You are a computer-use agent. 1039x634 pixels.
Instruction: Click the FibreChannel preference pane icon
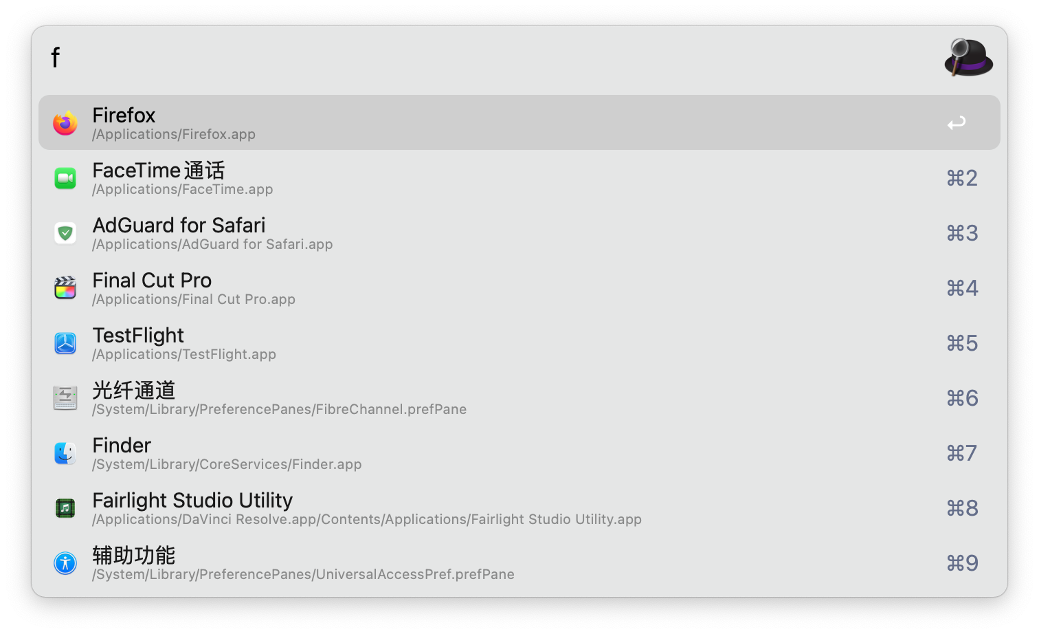click(x=65, y=398)
